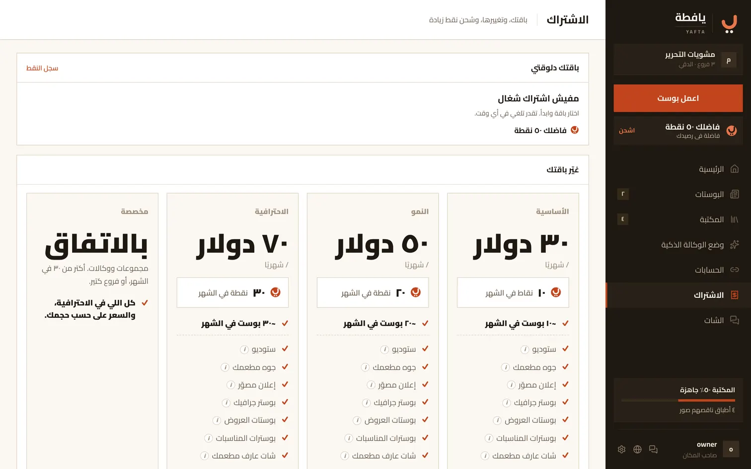
Task: Open the مشويات التحرير workspace switcher
Action: 678,60
